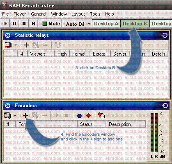This screenshot has width=172, height=164.
Task: Open the Layout menu
Action: pos(78,14)
